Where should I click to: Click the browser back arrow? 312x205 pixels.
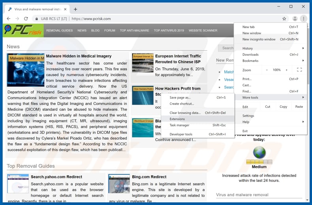[x=9, y=18]
